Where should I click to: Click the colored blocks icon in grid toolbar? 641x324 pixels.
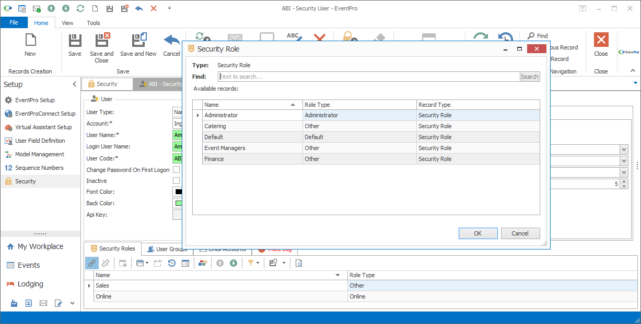[x=203, y=263]
